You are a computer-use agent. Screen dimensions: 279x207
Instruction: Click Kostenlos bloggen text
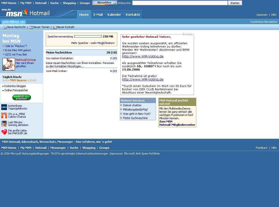(x=15, y=86)
